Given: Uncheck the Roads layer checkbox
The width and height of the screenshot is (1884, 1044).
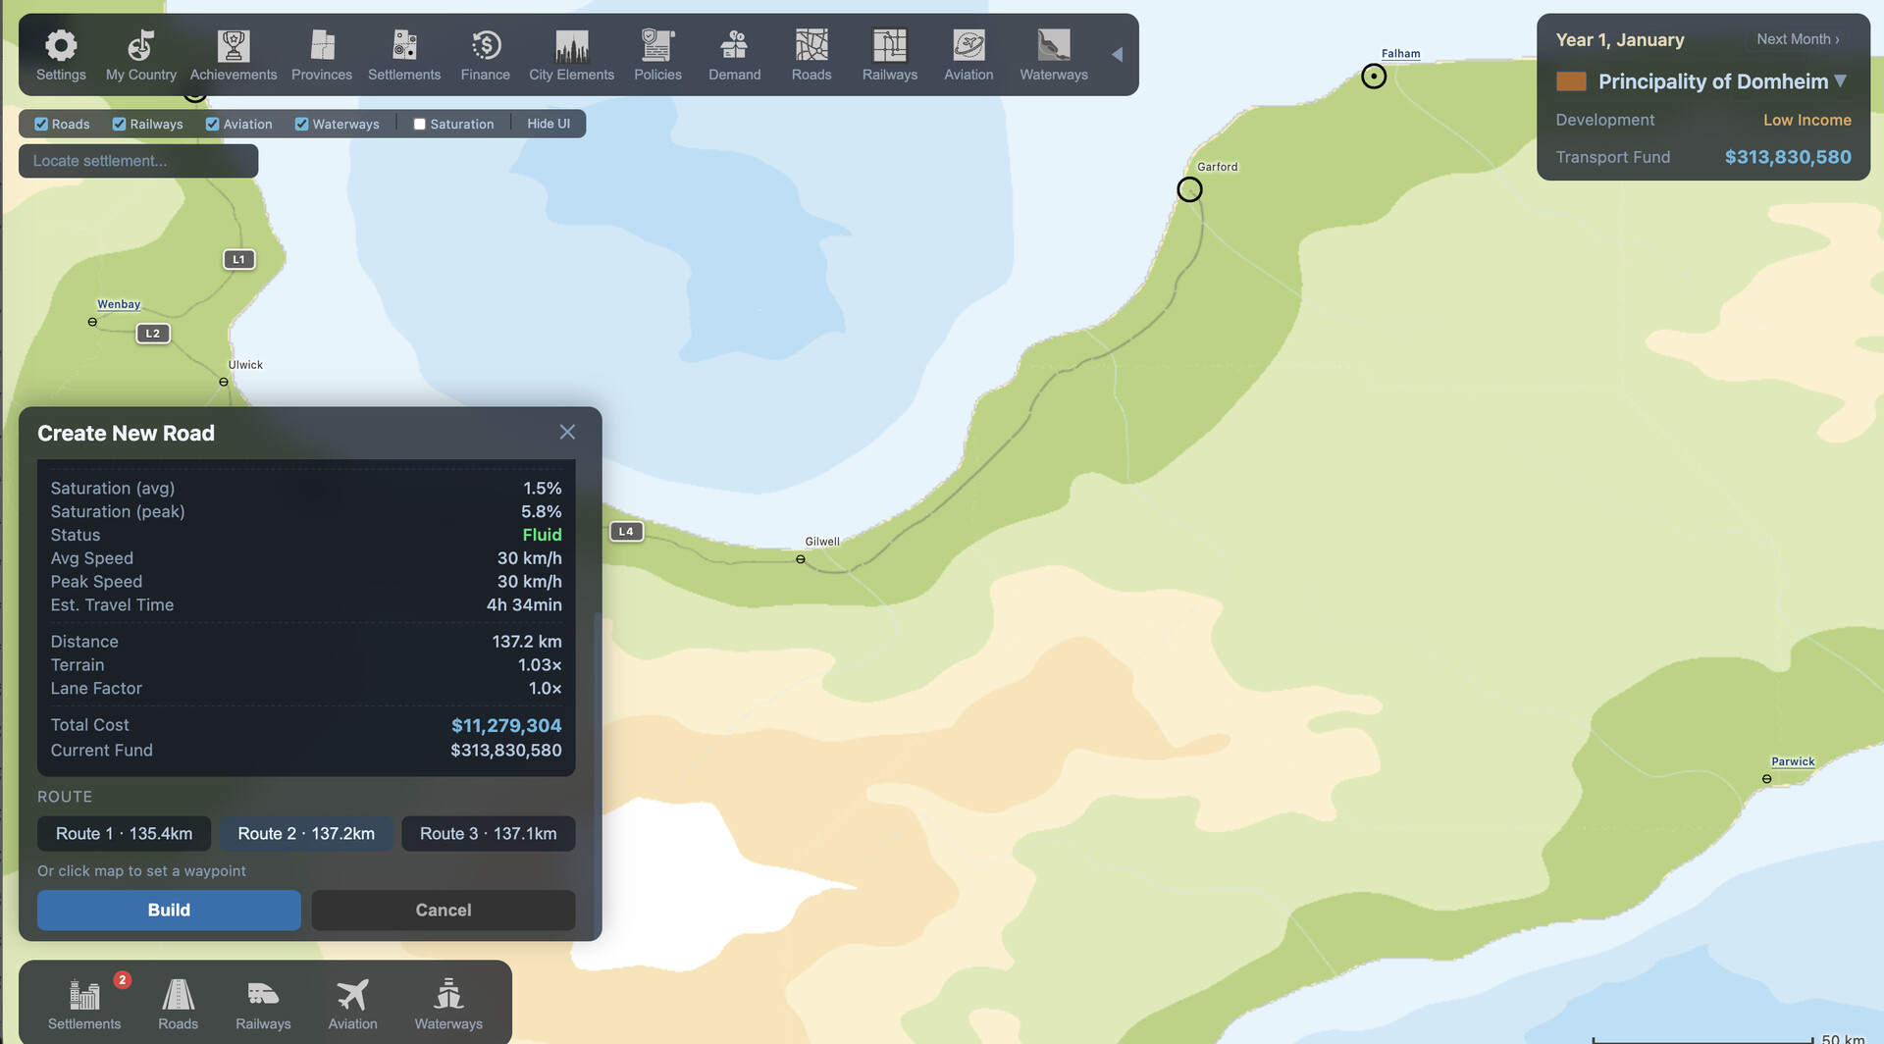Looking at the screenshot, I should click(41, 125).
